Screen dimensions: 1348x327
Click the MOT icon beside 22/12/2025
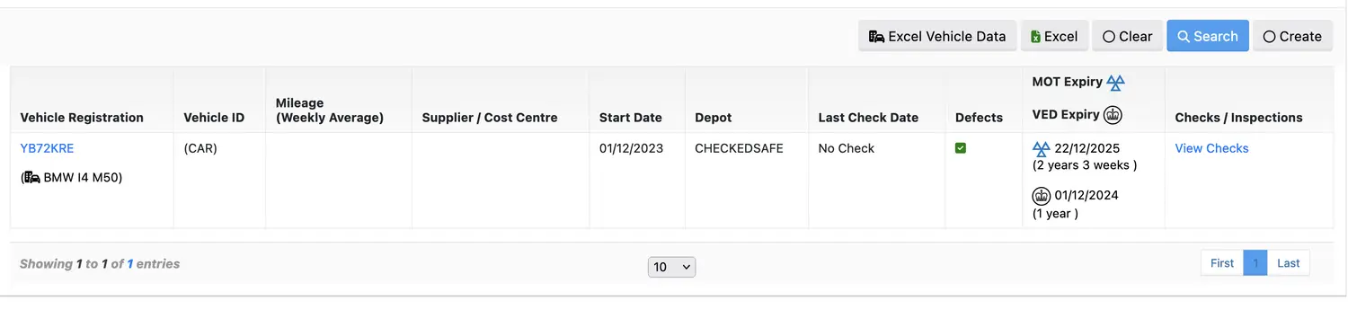tap(1042, 148)
